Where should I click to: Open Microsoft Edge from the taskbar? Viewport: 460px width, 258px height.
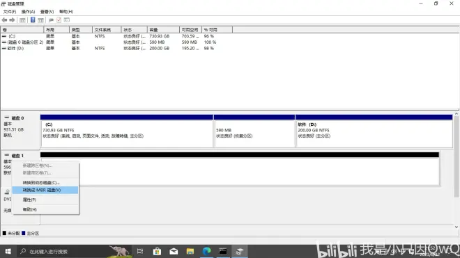206,251
